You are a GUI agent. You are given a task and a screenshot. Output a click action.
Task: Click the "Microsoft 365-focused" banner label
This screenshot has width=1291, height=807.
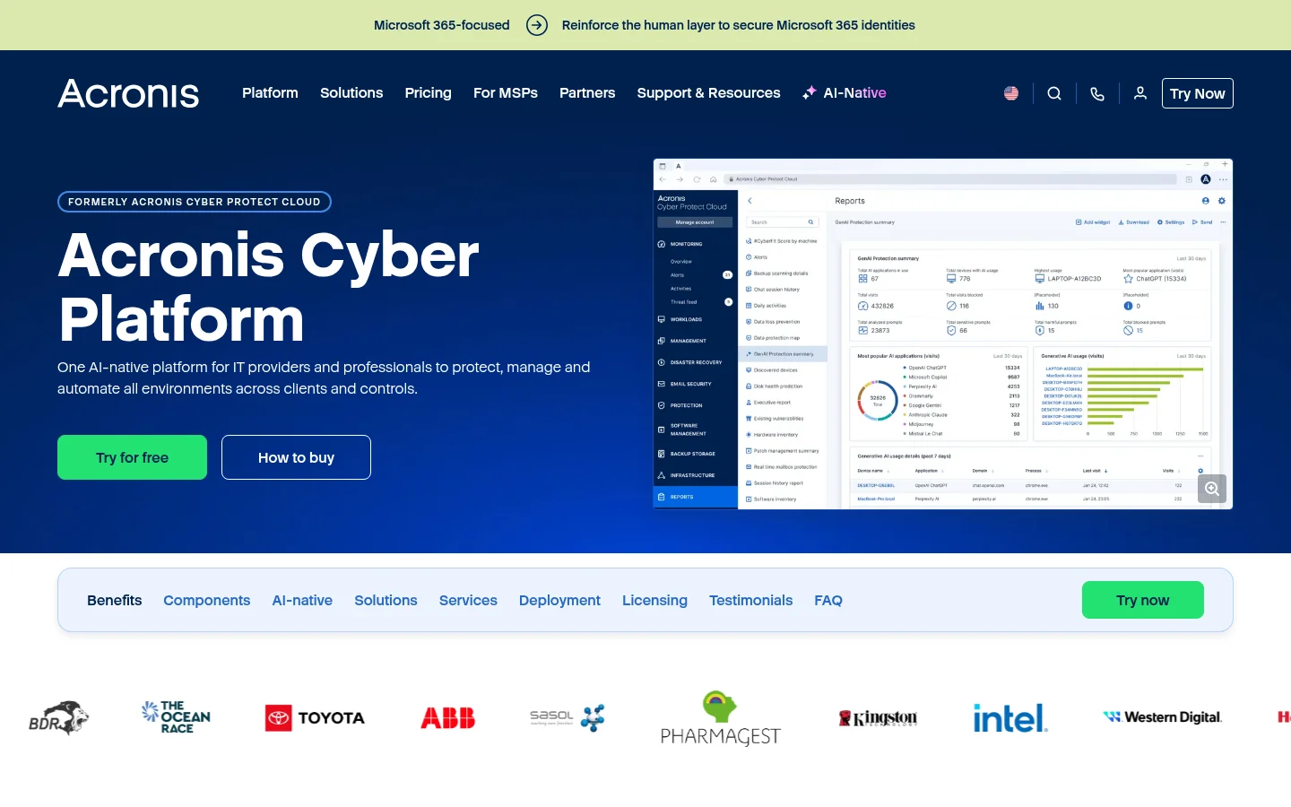[x=441, y=25]
